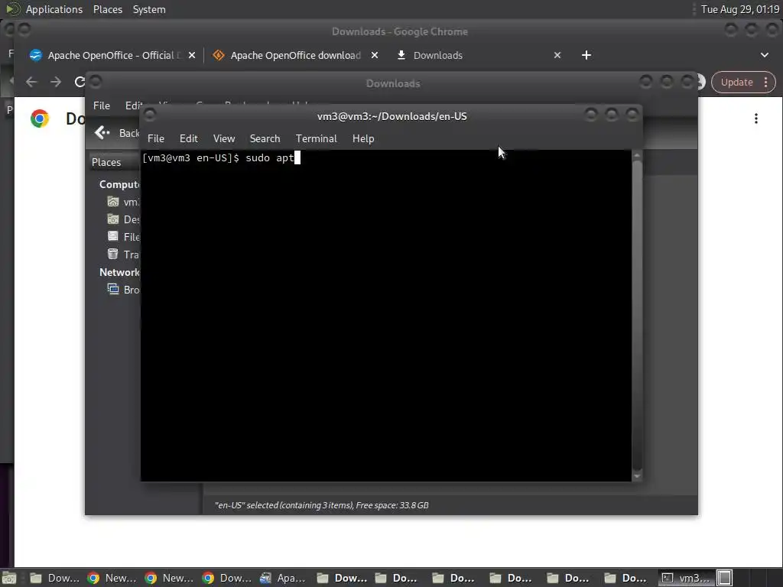Open the terminal Search menu
The width and height of the screenshot is (783, 587).
265,138
